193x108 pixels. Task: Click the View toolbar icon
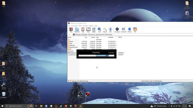tap(88, 30)
